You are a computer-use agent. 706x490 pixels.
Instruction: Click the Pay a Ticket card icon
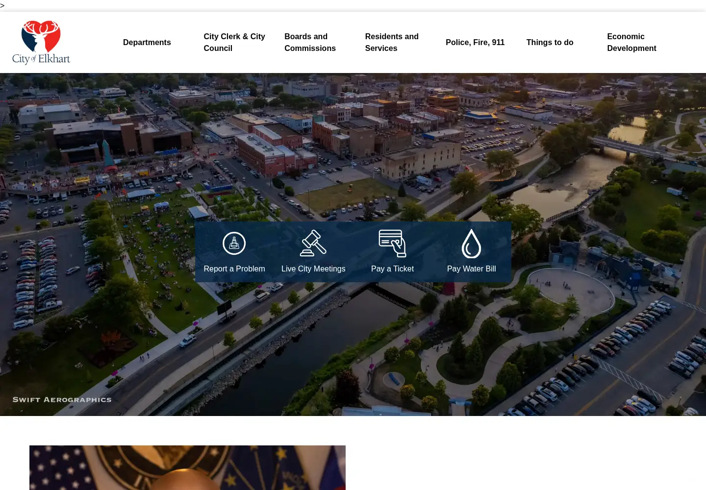(392, 243)
